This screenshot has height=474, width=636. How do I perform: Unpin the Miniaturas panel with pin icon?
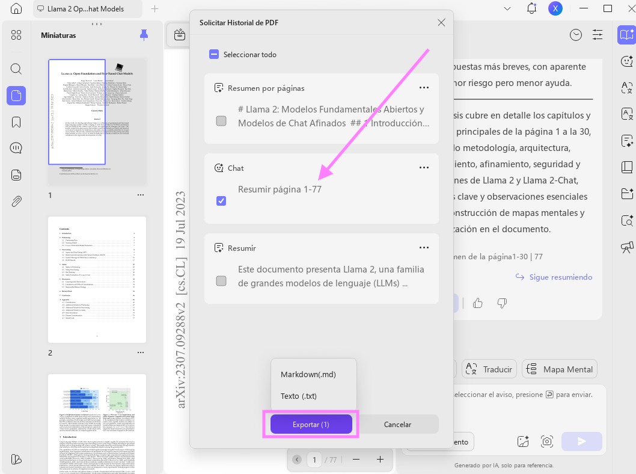pos(144,35)
